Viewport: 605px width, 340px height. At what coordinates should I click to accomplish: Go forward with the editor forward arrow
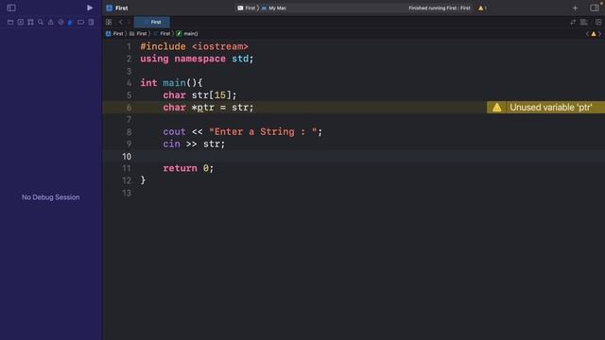coord(129,23)
